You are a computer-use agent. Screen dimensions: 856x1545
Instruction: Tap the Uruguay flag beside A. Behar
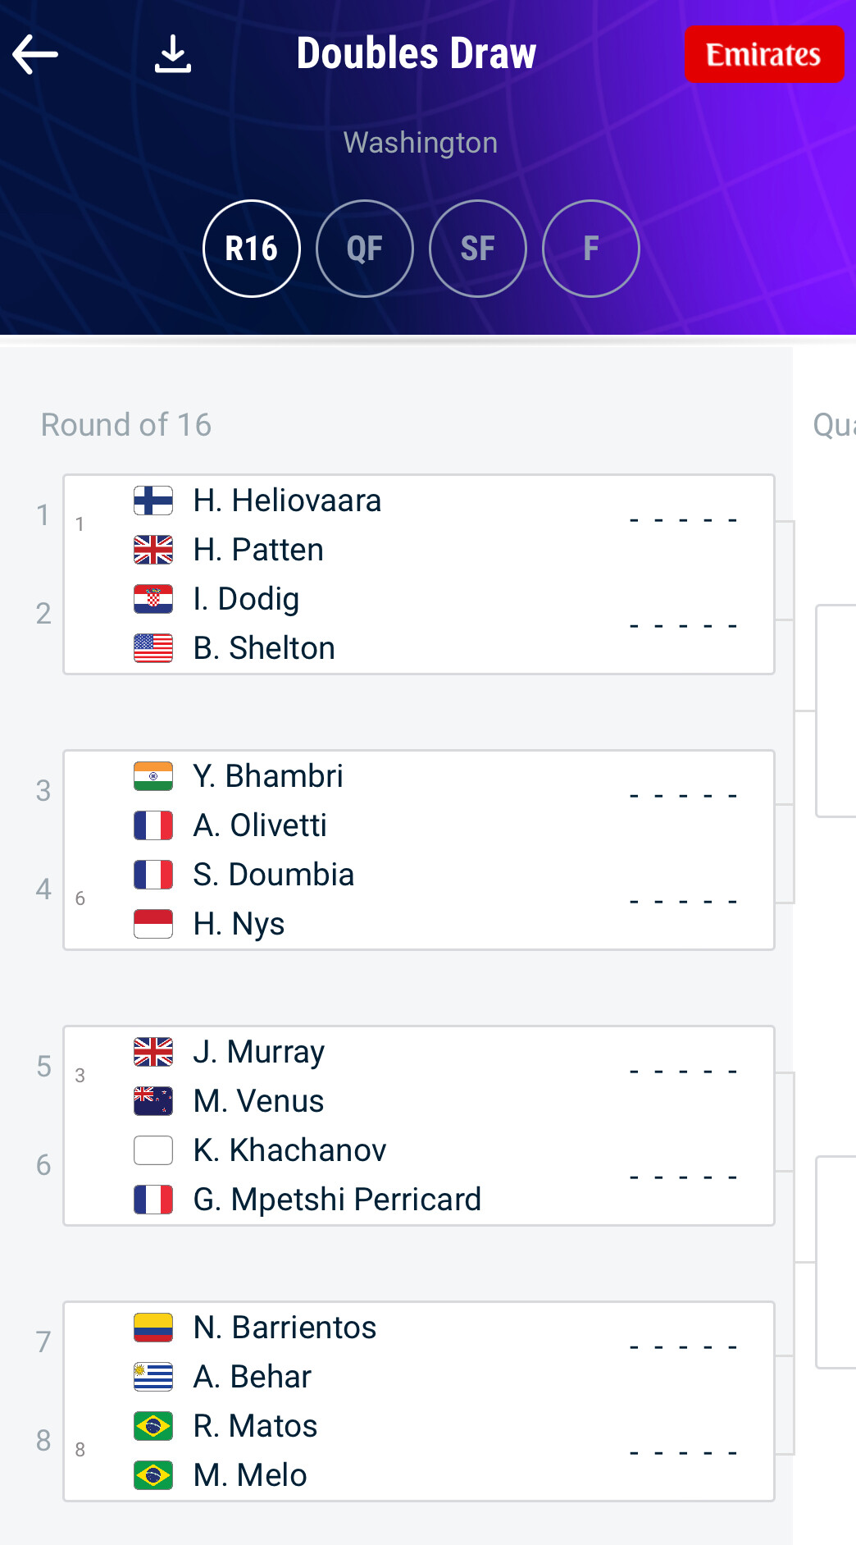click(153, 1377)
